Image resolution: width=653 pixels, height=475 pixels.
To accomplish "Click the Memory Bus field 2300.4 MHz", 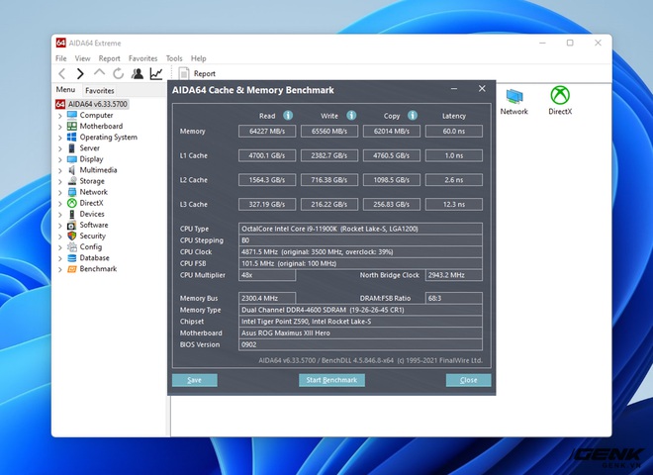I will (267, 298).
